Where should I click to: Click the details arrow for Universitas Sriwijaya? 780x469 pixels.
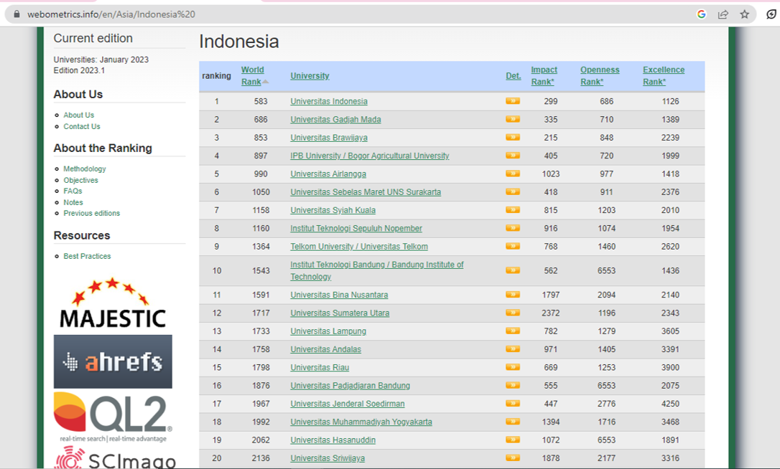(512, 458)
